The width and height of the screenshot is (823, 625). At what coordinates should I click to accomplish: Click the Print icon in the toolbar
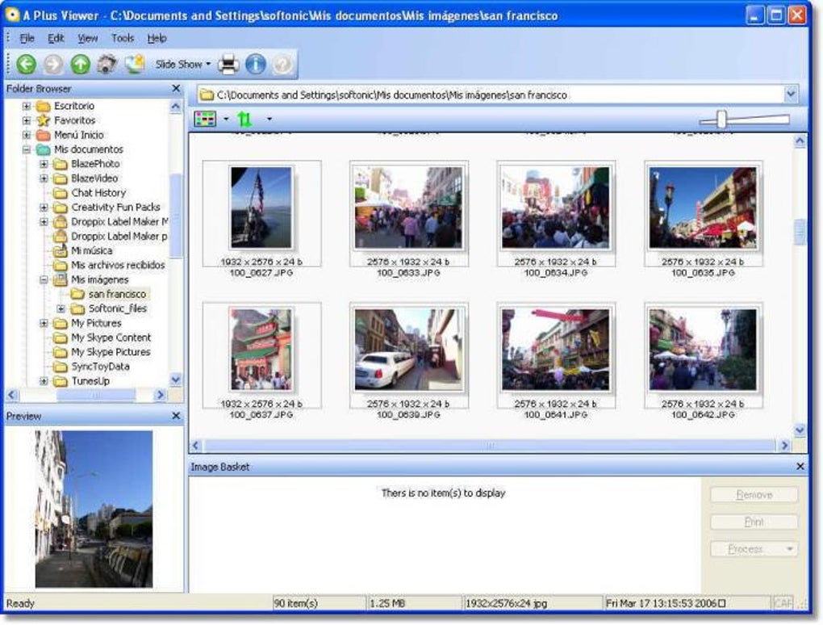point(228,64)
